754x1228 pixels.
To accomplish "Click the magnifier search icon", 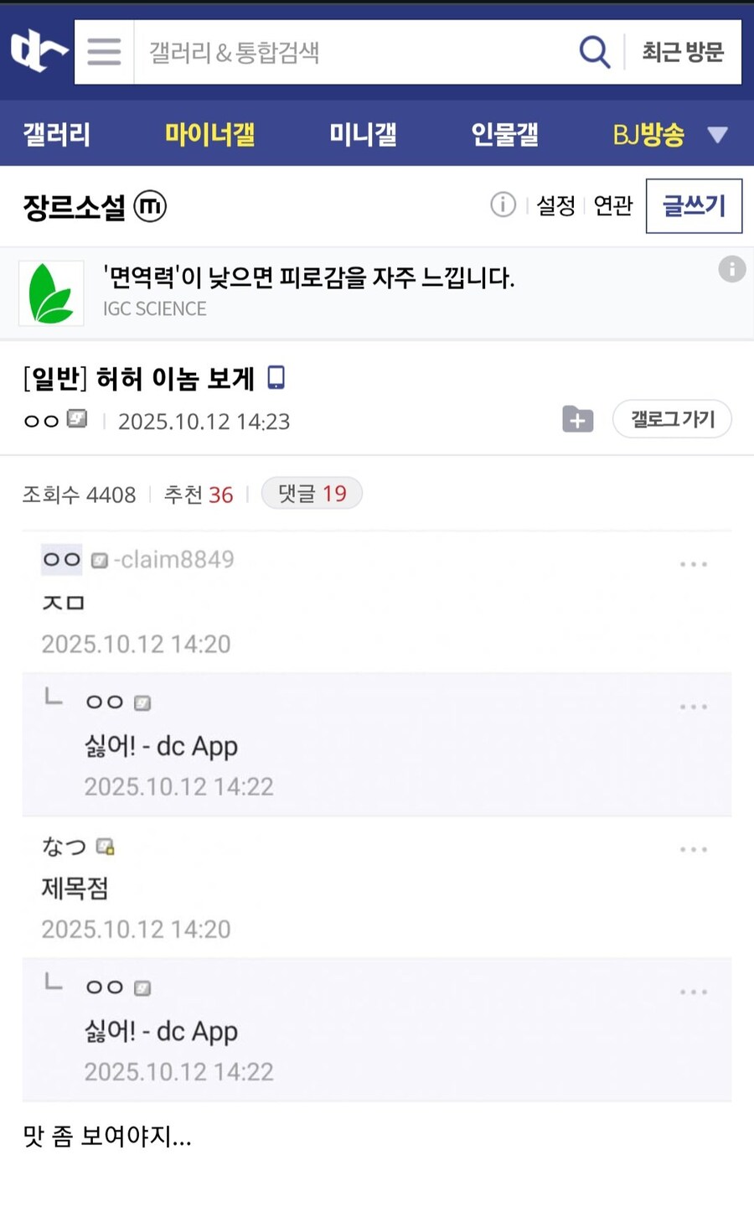I will (594, 52).
